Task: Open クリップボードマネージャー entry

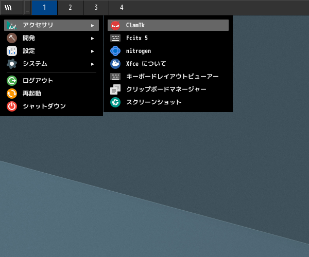Action: point(168,89)
